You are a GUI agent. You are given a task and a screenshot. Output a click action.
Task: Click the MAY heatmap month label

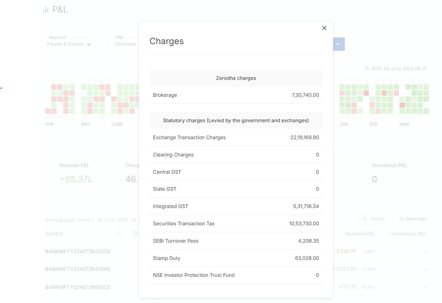86,124
